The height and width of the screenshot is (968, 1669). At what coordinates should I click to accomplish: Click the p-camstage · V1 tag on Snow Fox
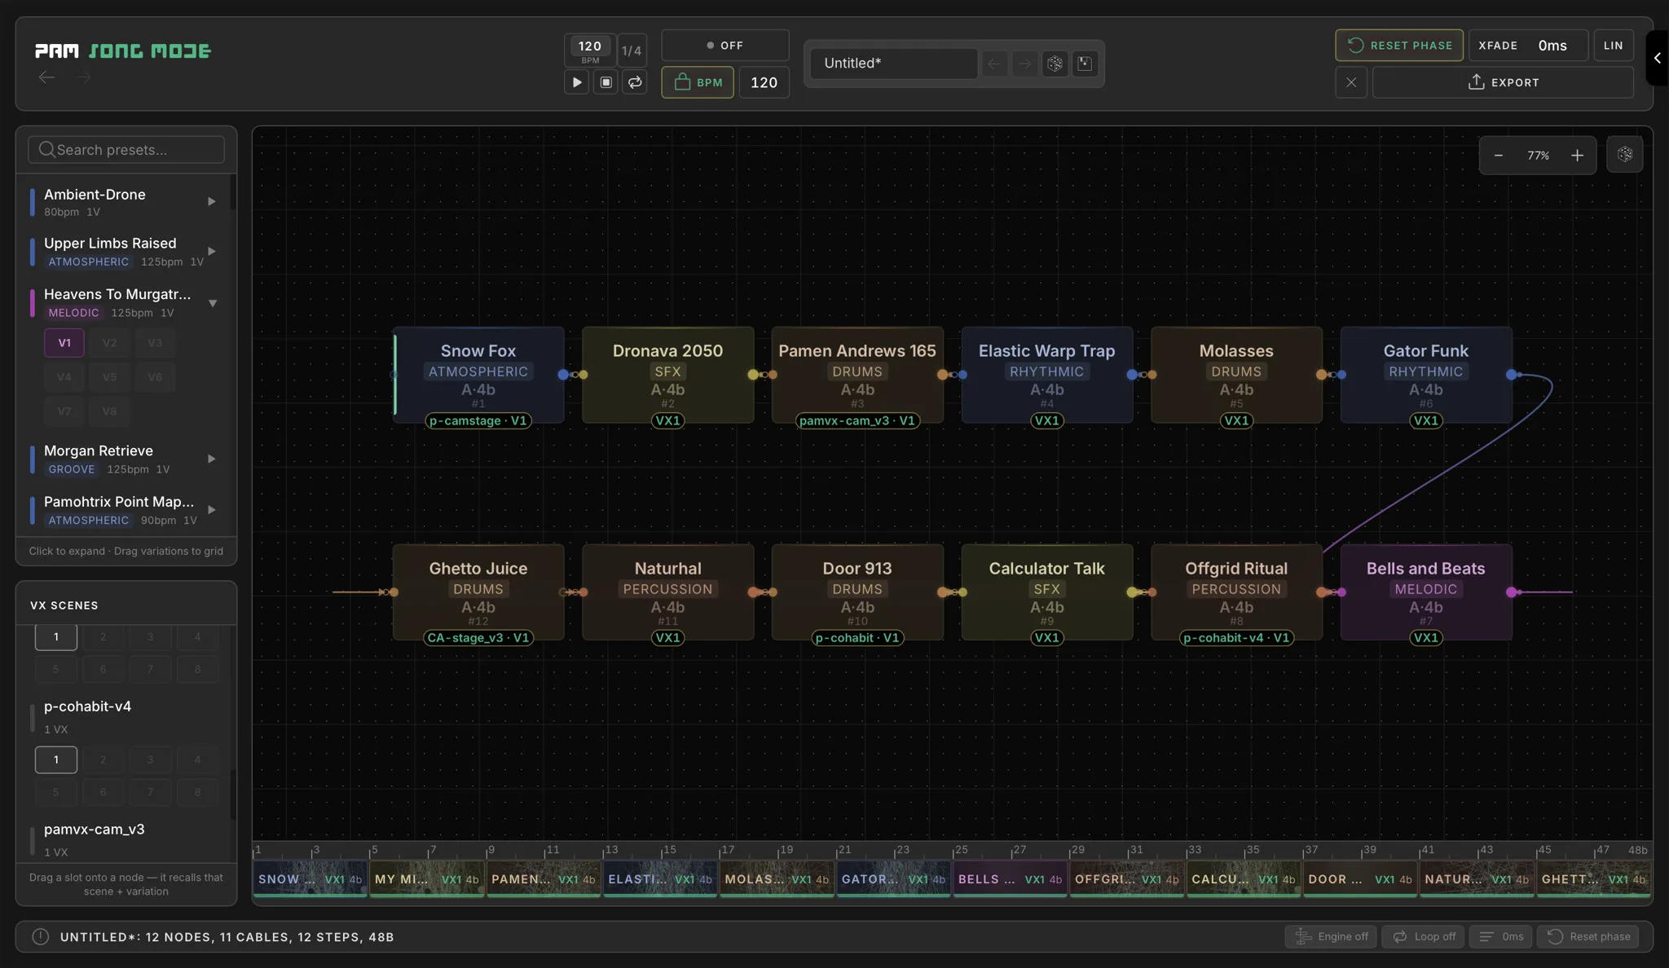tap(478, 421)
